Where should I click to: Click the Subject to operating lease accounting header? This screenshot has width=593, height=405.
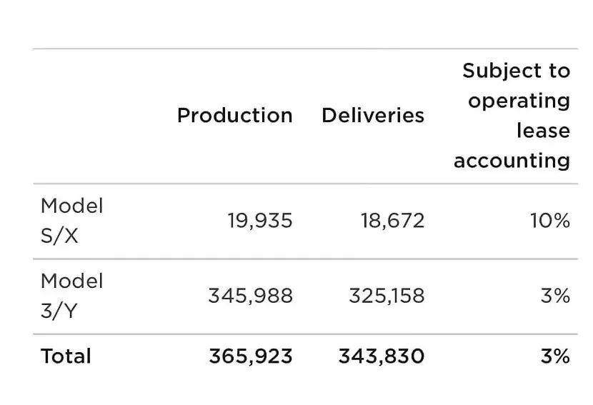[x=512, y=116]
